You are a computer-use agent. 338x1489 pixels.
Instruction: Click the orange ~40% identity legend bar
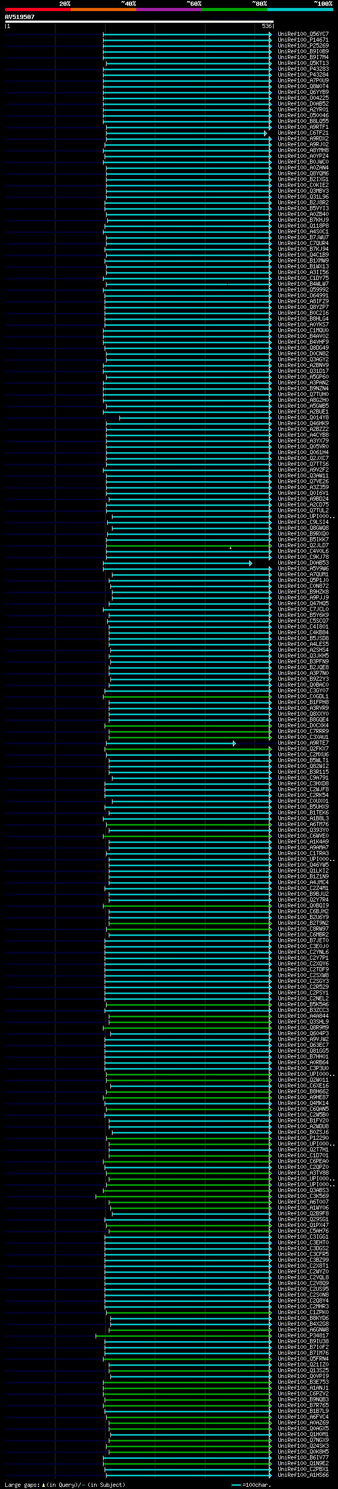pos(104,10)
